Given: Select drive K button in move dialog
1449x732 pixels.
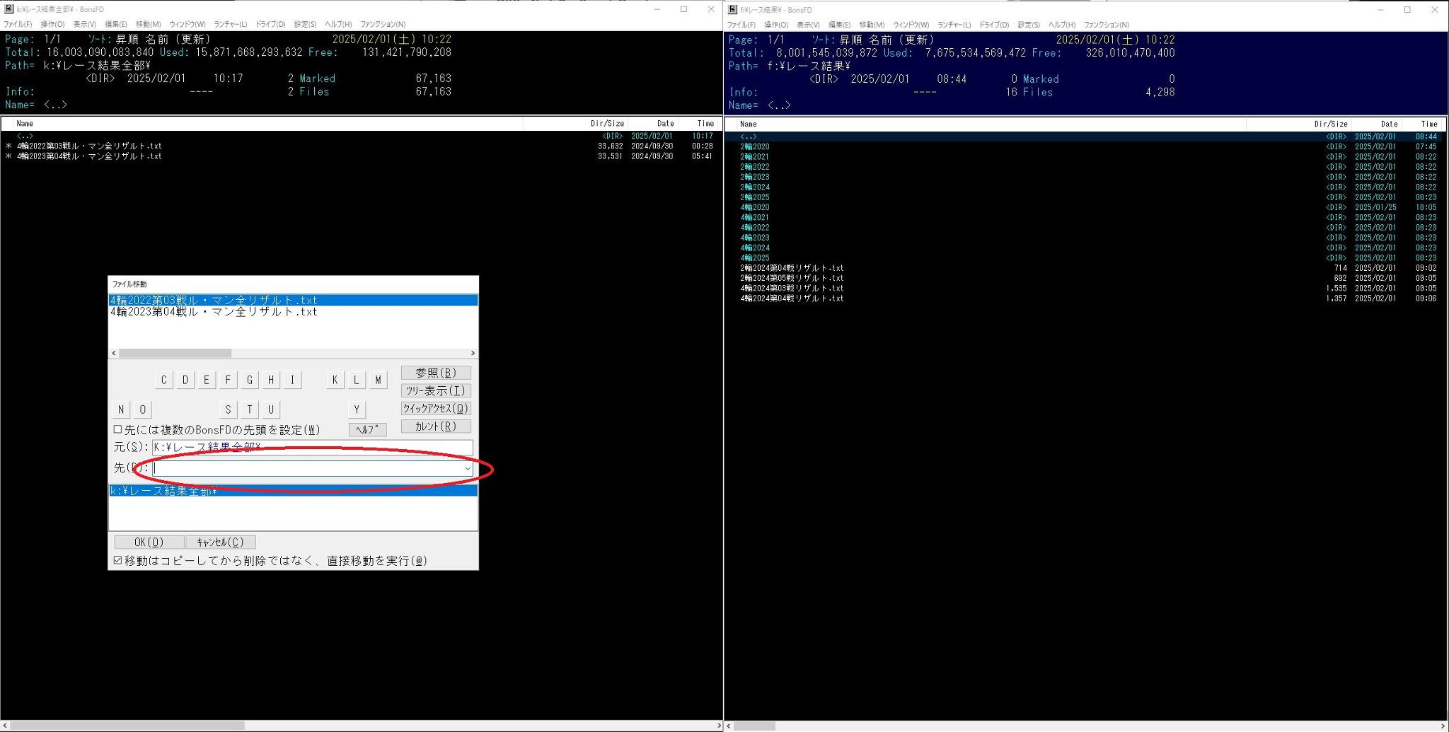Looking at the screenshot, I should [x=335, y=380].
